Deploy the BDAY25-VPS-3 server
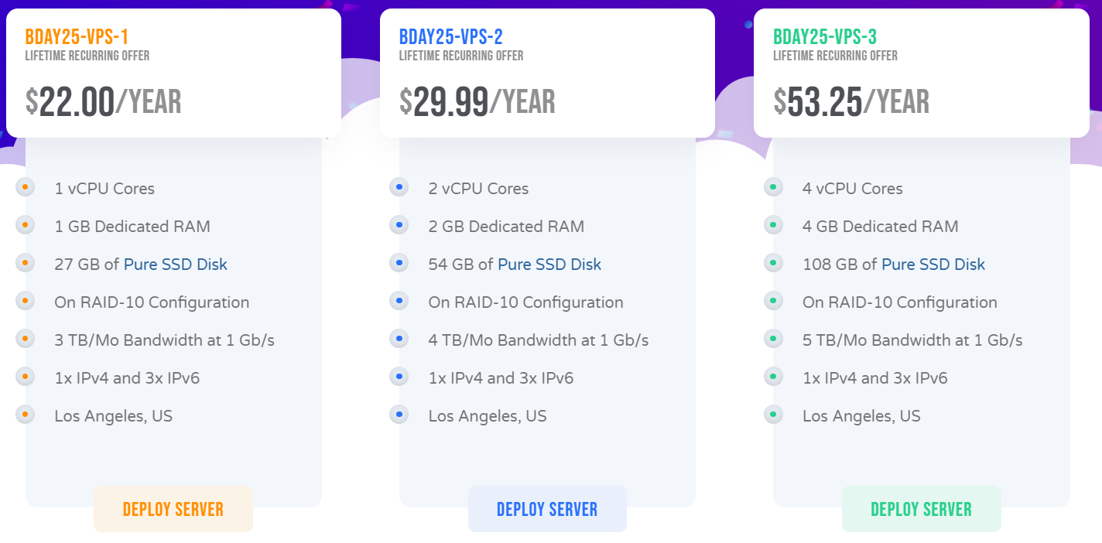Viewport: 1102px width, 543px height. [x=921, y=509]
